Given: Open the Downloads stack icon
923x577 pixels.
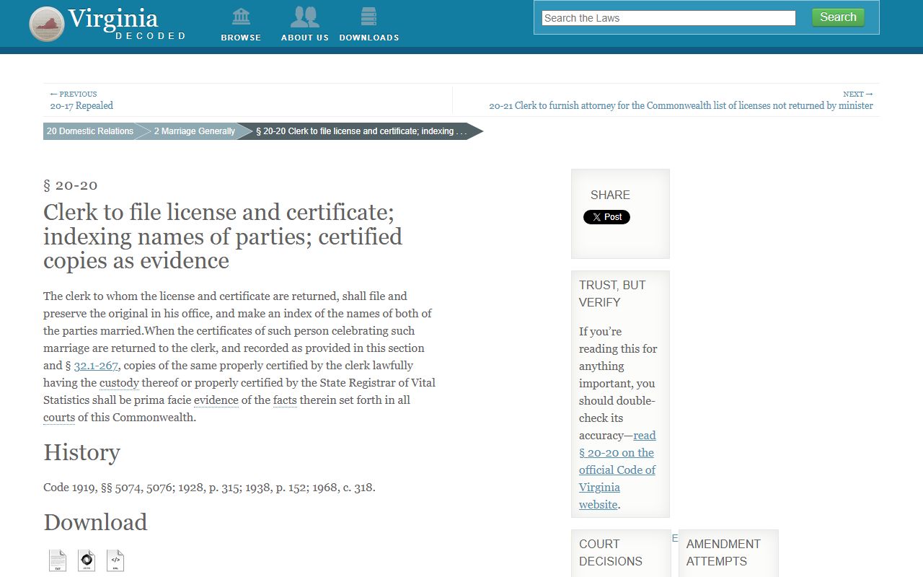Looking at the screenshot, I should coord(368,16).
